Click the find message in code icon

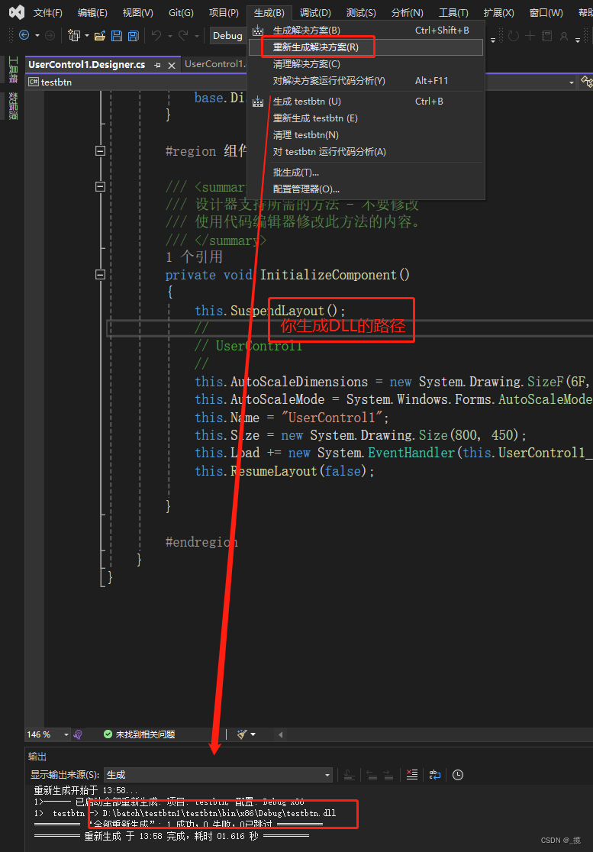[350, 775]
